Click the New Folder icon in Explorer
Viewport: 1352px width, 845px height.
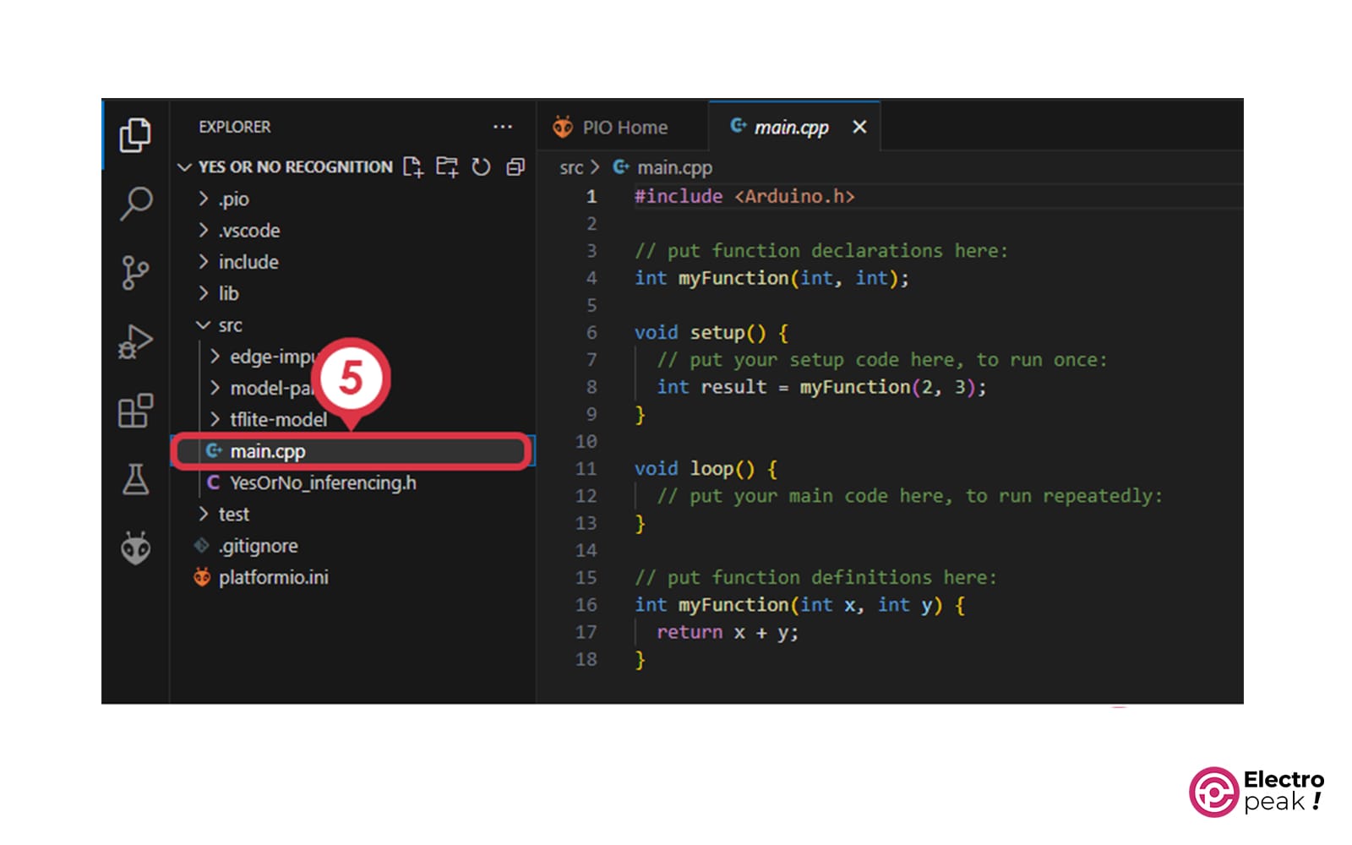click(447, 167)
